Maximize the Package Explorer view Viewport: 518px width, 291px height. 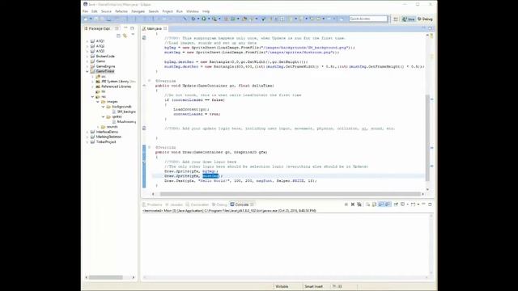pyautogui.click(x=132, y=28)
